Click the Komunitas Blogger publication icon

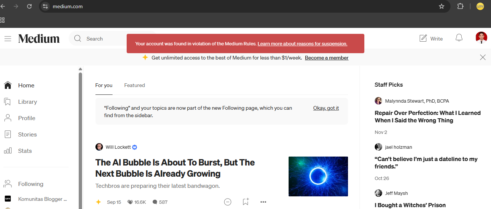(x=8, y=199)
